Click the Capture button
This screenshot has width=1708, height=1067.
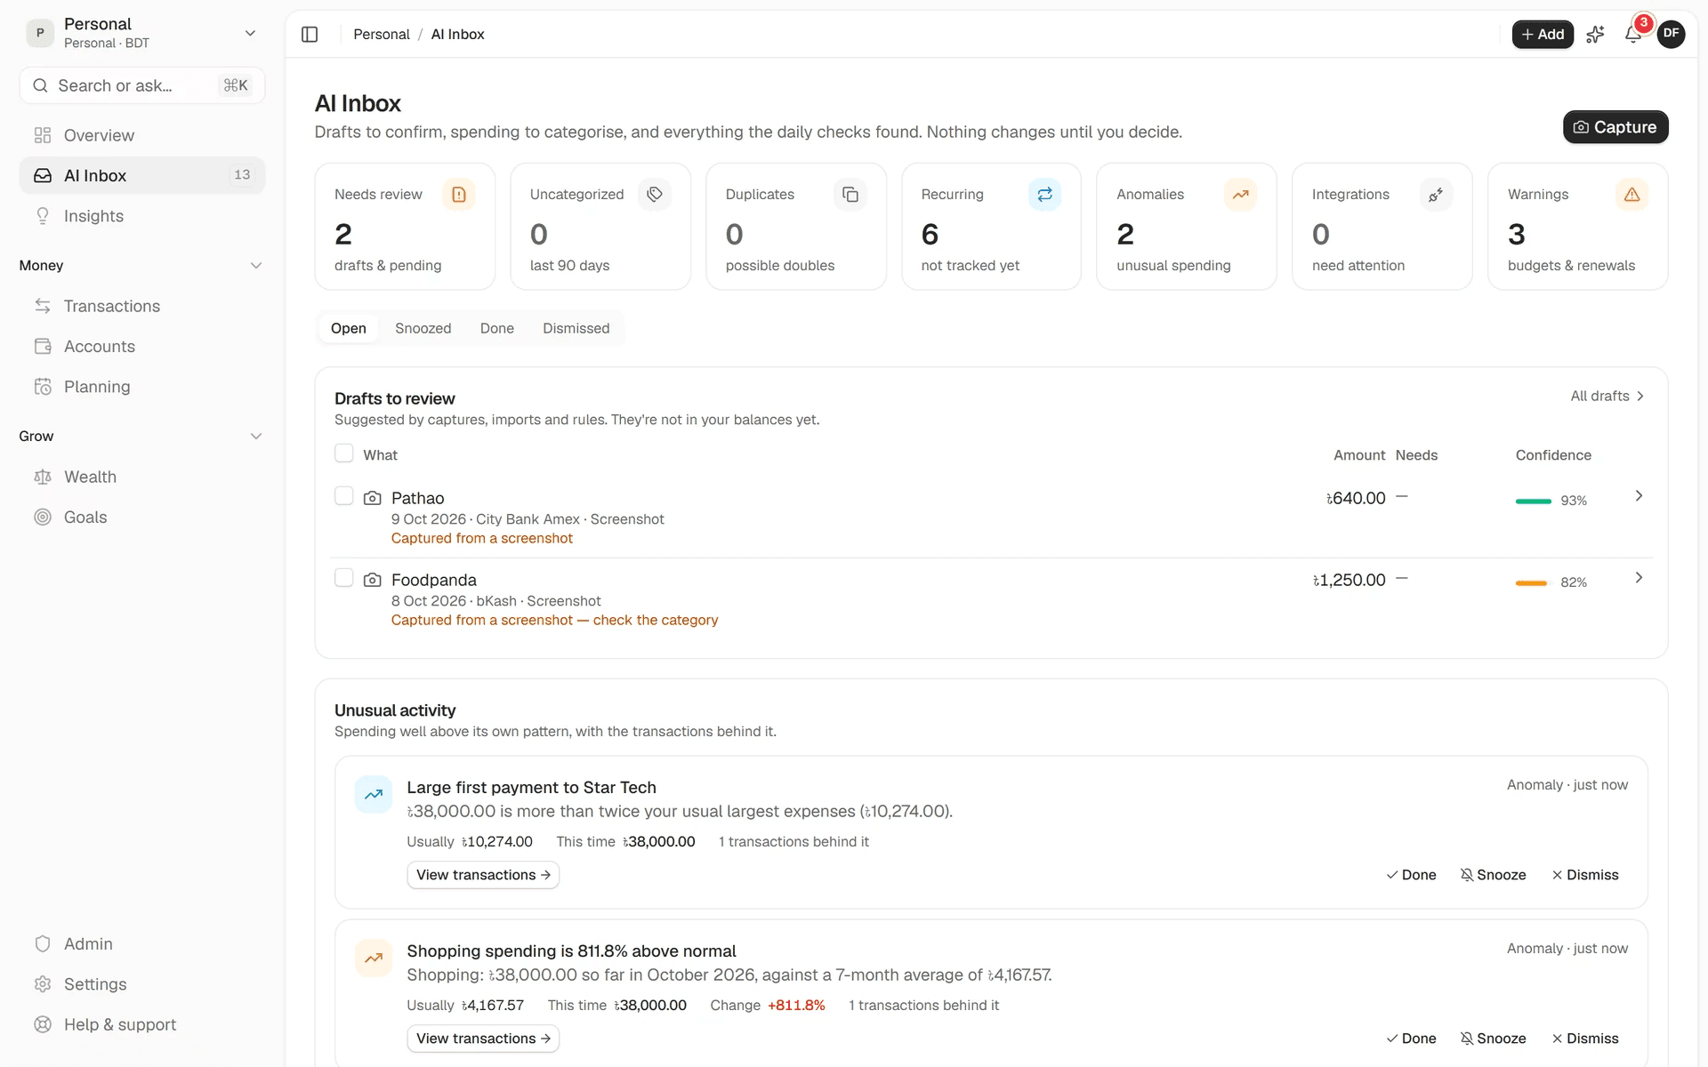click(x=1615, y=127)
